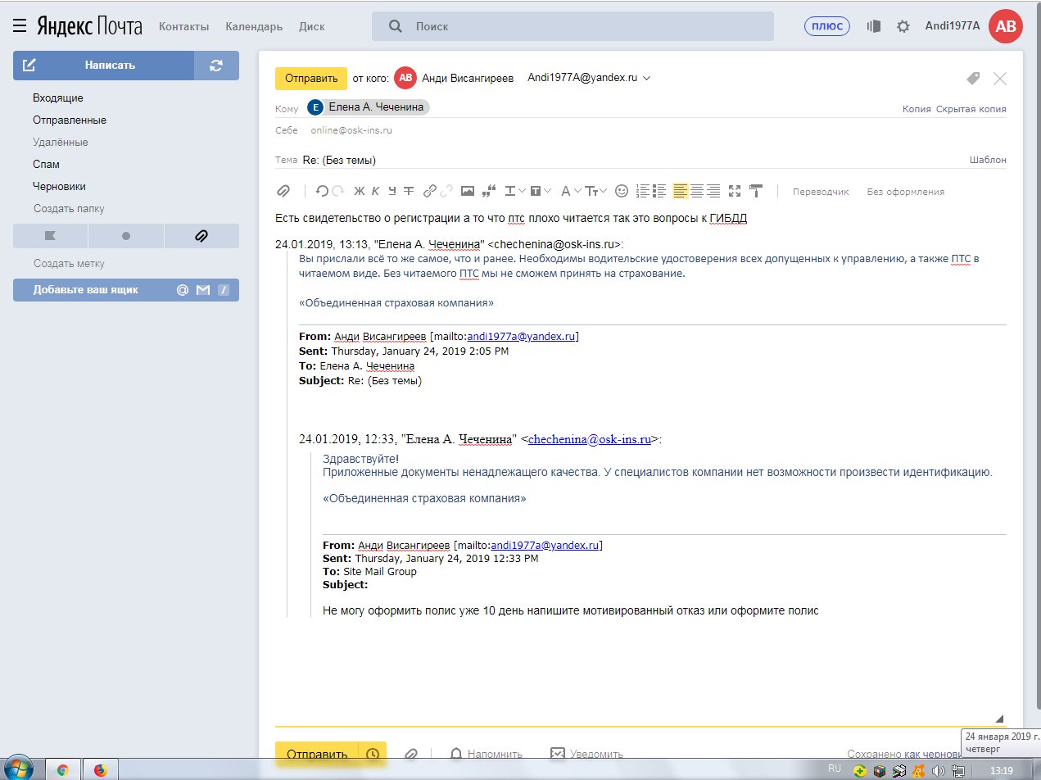Open the Windows Start menu
Screen dimensions: 1041x780
pyautogui.click(x=18, y=769)
